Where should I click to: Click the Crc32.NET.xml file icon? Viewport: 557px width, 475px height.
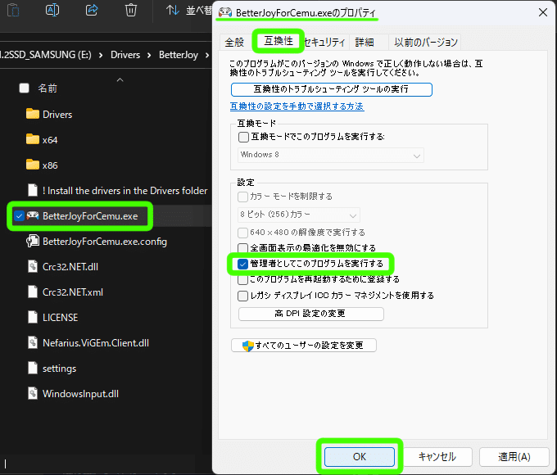pyautogui.click(x=33, y=292)
